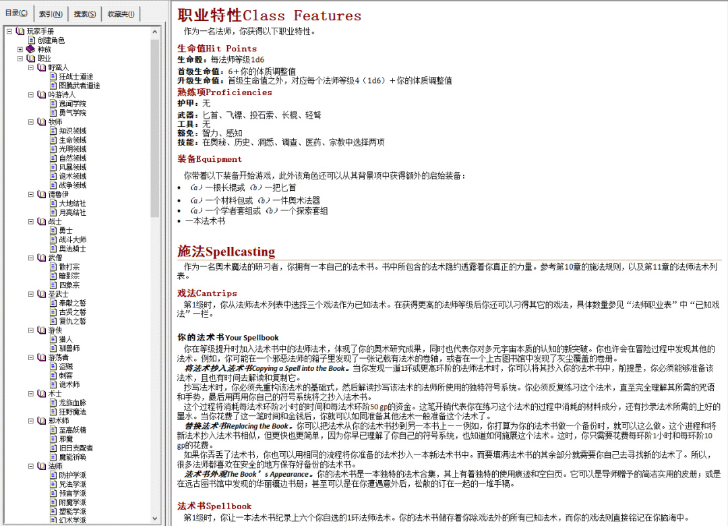The image size is (728, 526).
Task: Select the page icon beside 奥法骑士
Action: coord(53,249)
